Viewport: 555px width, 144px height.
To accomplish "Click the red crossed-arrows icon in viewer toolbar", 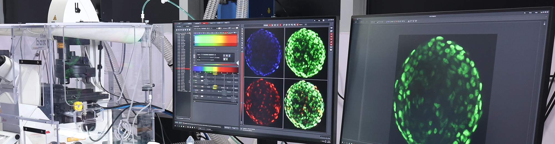I will [297, 25].
